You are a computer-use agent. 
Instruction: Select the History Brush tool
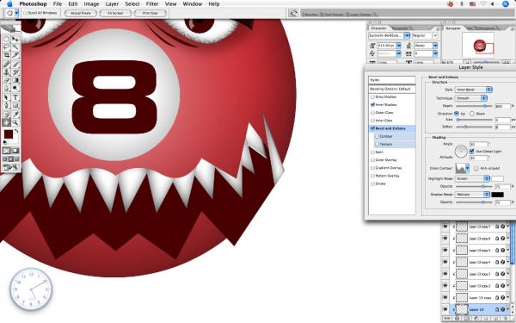click(15, 72)
